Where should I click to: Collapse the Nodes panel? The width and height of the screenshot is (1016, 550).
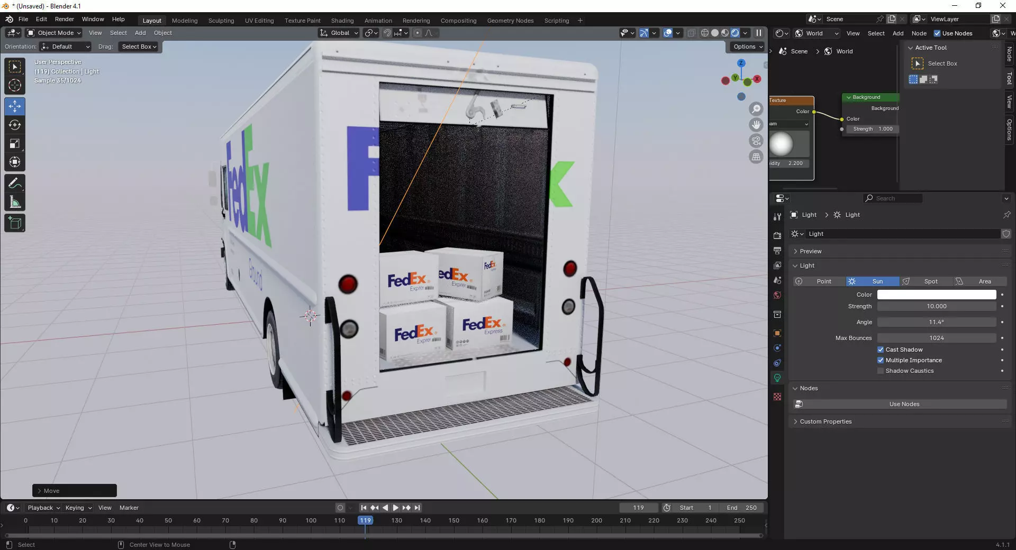pyautogui.click(x=808, y=388)
